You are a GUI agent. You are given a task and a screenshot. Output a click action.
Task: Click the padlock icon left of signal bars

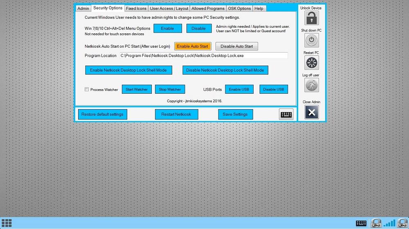(x=376, y=223)
